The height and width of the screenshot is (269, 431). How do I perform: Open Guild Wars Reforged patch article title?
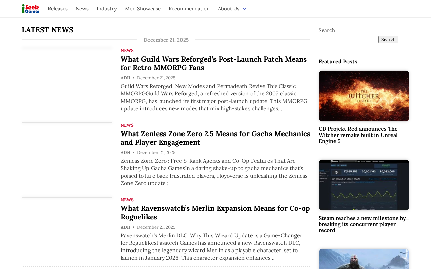213,63
